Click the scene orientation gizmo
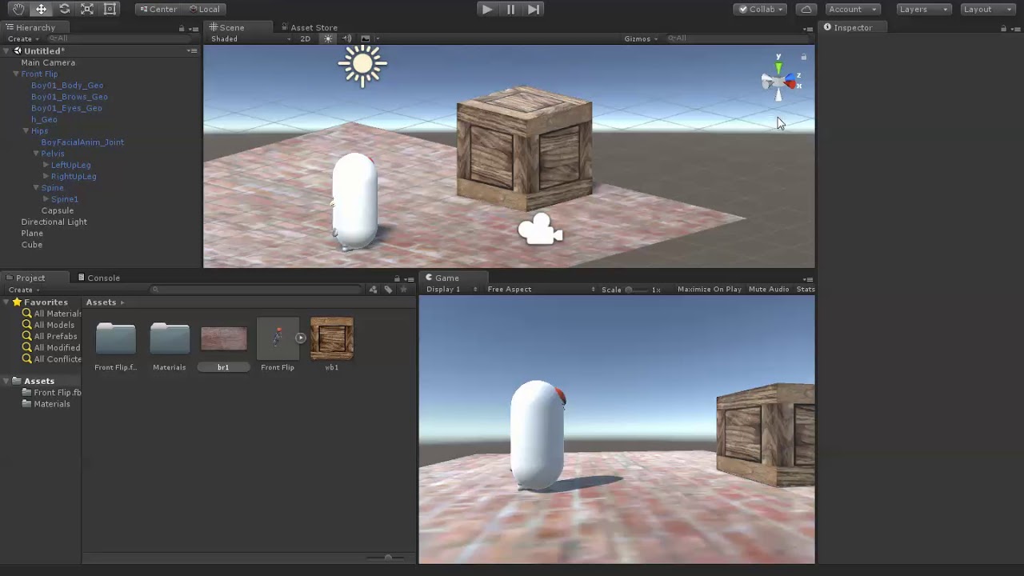The image size is (1024, 576). tap(779, 81)
